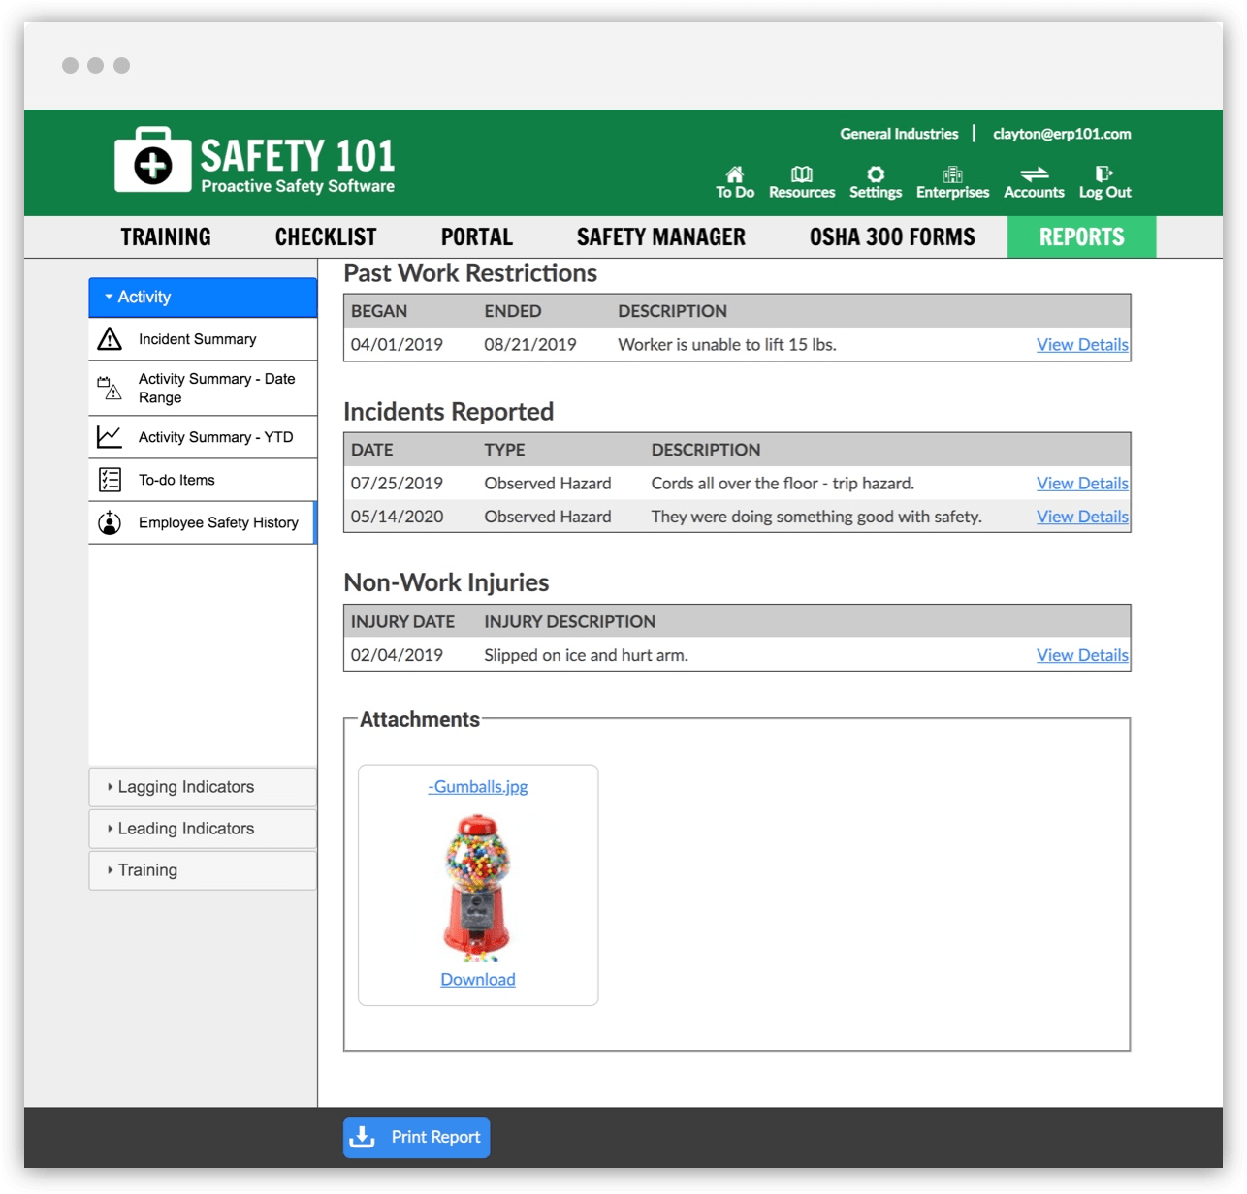Open the To-do Items report
Screen dimensions: 1247x1194
click(203, 480)
